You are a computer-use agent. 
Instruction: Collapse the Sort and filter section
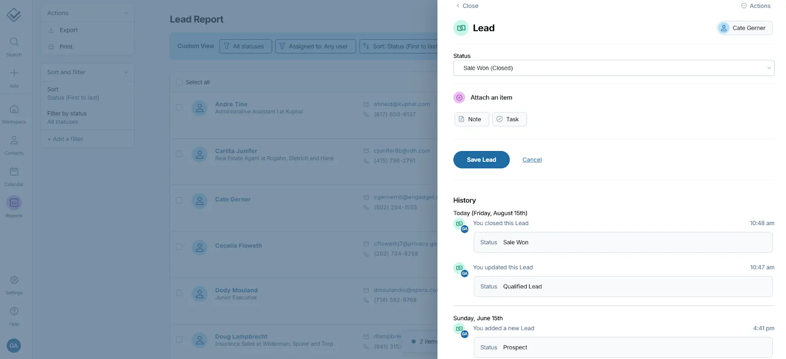tap(126, 73)
